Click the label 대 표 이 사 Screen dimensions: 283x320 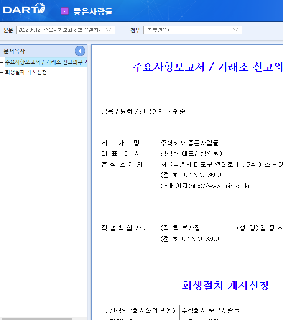click(124, 153)
